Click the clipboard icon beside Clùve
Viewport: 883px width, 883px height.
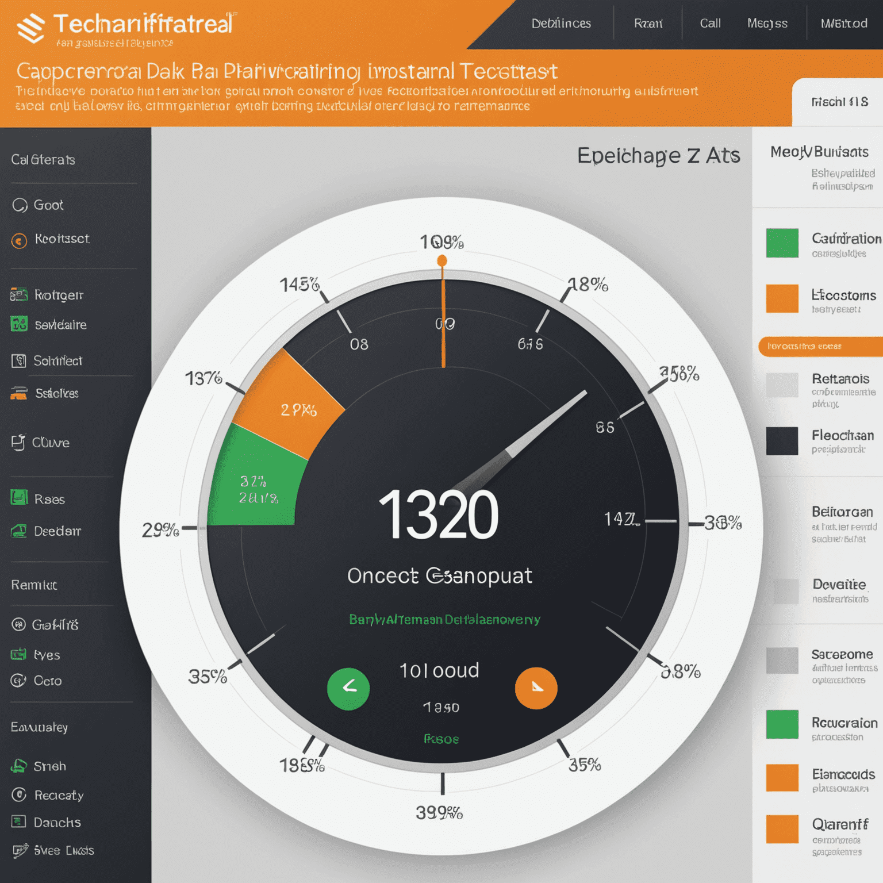coord(18,442)
